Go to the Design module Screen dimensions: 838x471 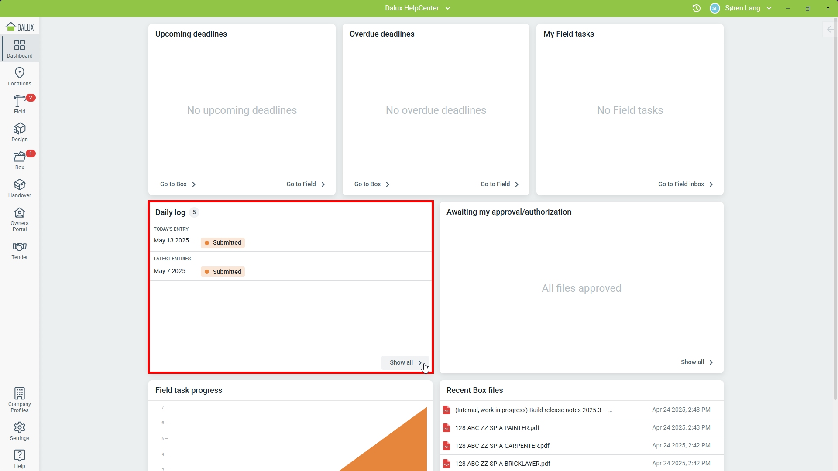click(20, 132)
